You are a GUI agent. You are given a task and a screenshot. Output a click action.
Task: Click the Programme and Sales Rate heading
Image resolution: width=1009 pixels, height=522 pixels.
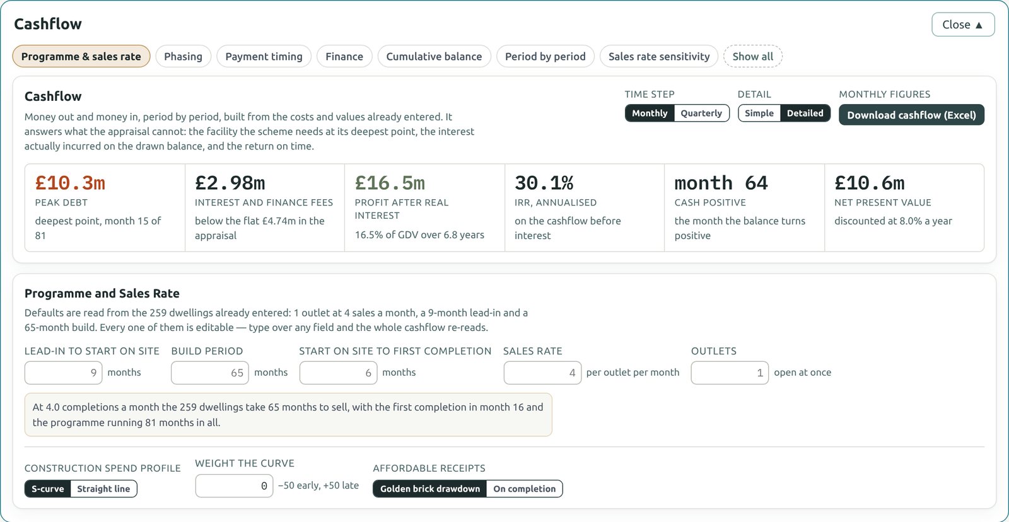[102, 293]
